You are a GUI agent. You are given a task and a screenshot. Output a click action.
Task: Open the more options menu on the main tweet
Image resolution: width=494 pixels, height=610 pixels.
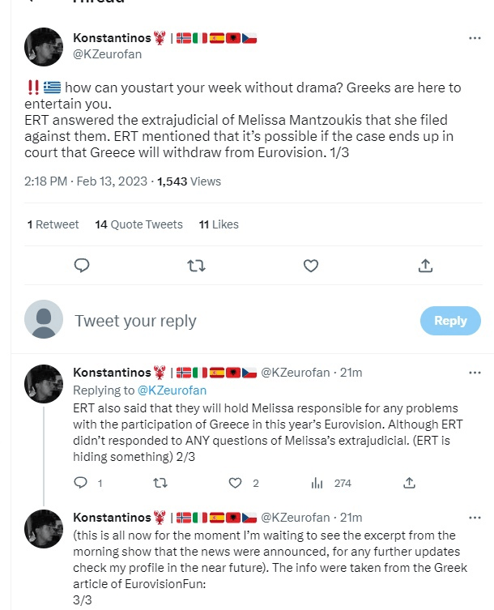coord(475,38)
